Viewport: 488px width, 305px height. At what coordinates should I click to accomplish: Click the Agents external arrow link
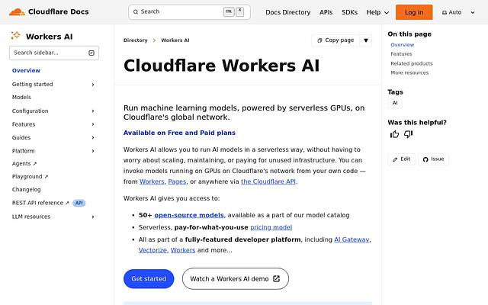pos(24,164)
